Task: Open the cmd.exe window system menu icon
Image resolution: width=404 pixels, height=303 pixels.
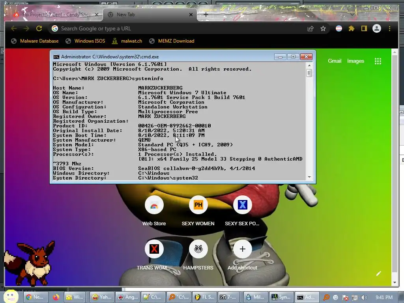Action: pos(56,57)
